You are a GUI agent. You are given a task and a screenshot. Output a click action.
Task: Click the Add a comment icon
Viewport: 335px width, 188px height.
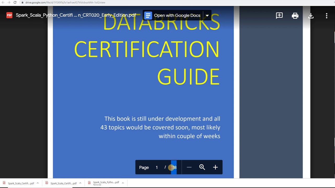pos(279,16)
